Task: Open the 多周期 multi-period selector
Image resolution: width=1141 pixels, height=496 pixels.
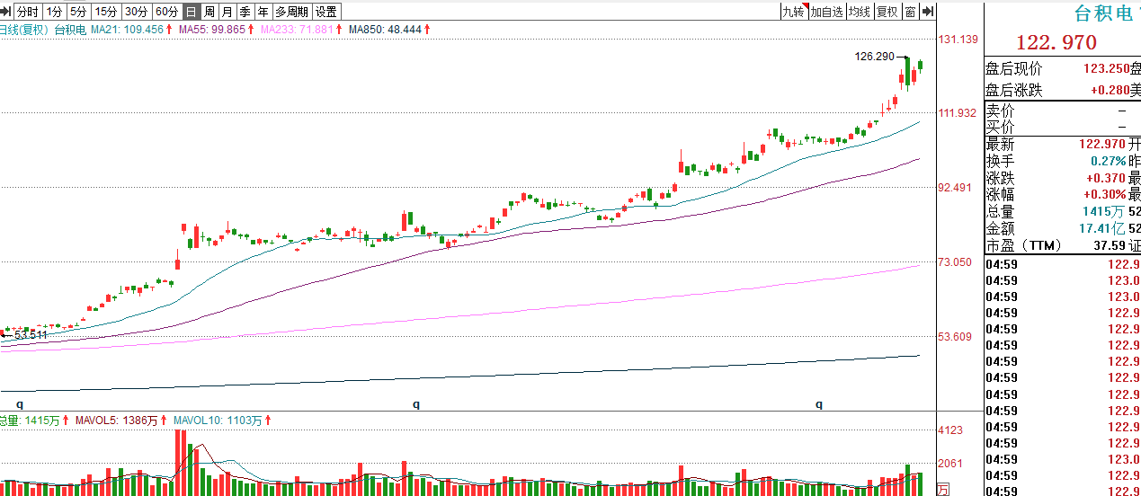Action: 291,12
